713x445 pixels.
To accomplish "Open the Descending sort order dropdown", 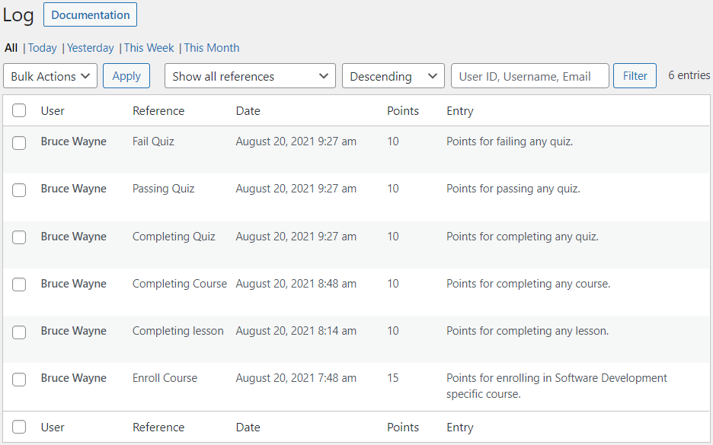I will tap(392, 76).
